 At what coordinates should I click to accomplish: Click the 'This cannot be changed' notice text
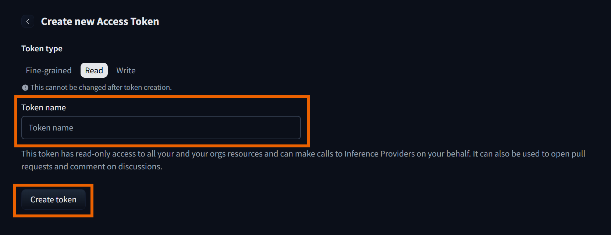101,88
